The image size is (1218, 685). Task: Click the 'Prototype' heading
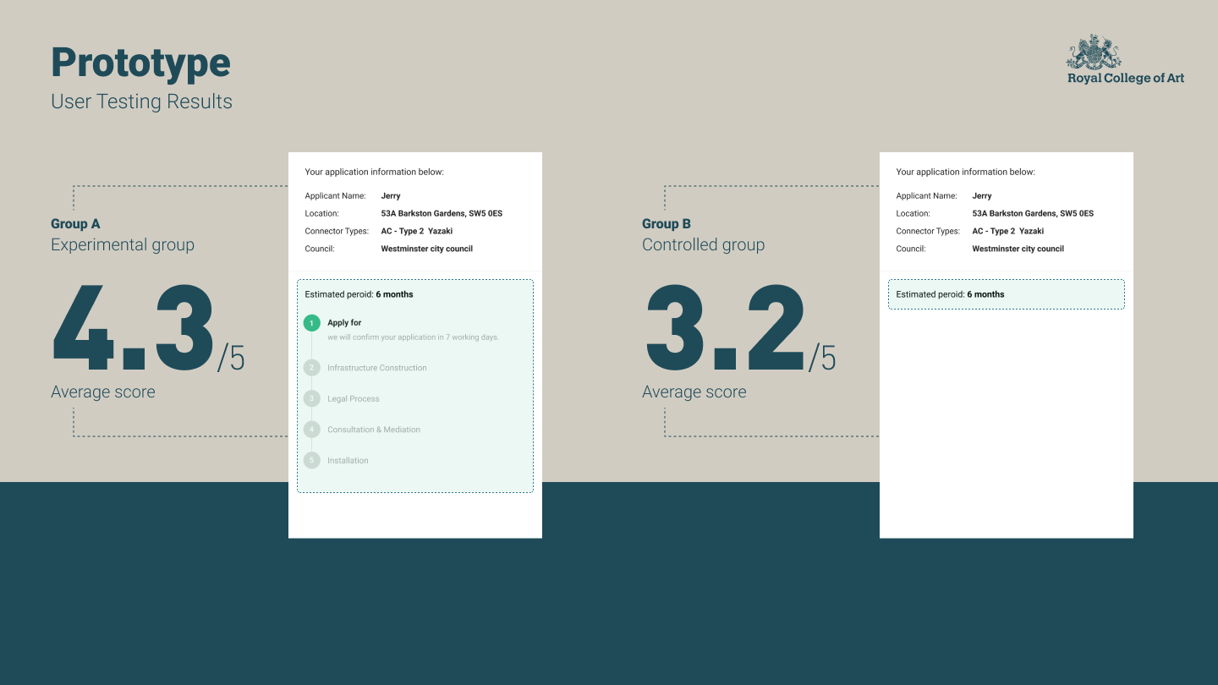[x=140, y=63]
